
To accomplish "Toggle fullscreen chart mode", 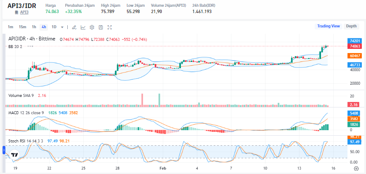I will tap(109, 27).
